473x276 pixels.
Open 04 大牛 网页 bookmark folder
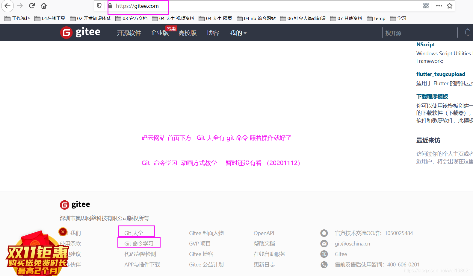(x=215, y=19)
